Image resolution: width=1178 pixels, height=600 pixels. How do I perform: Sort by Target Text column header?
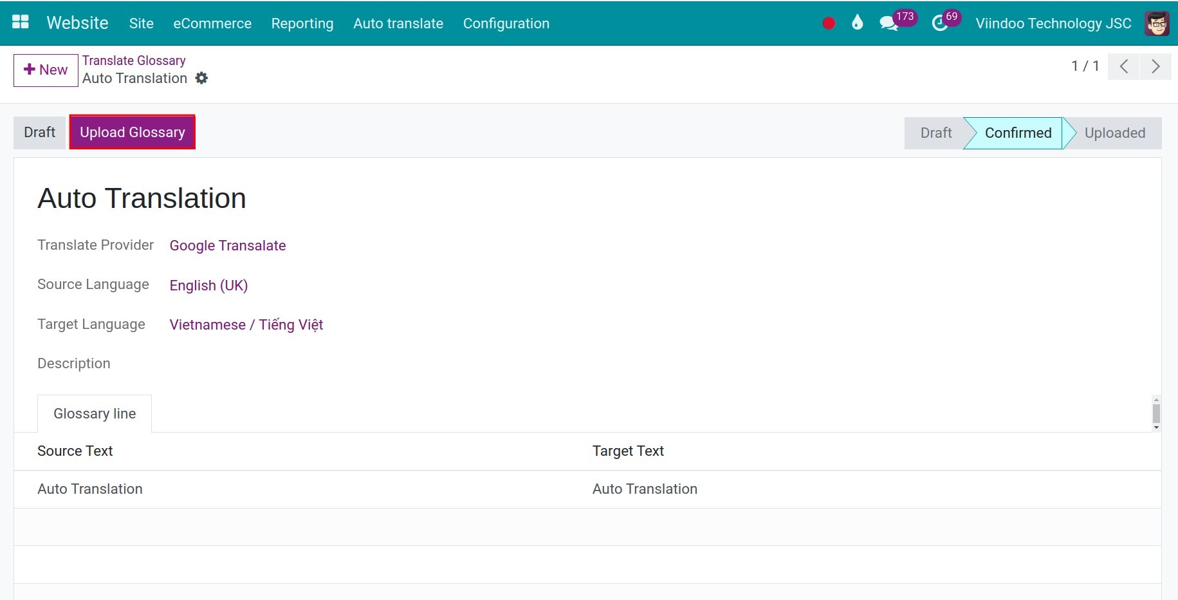(628, 451)
